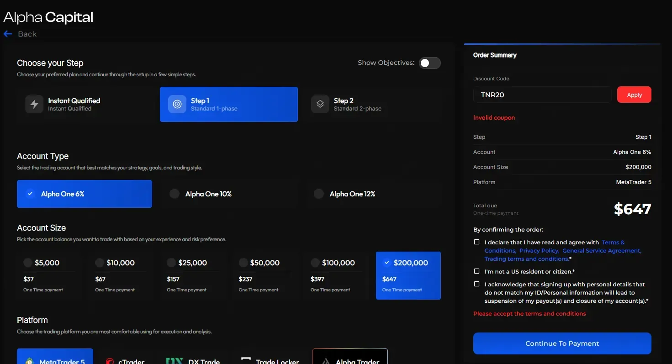Pick the $25,000 account size
672x364 pixels.
(x=193, y=275)
